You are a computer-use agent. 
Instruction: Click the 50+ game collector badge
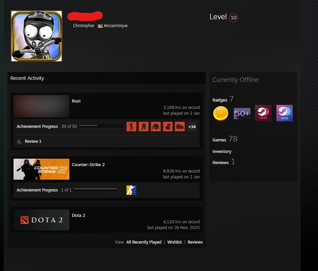(x=242, y=113)
